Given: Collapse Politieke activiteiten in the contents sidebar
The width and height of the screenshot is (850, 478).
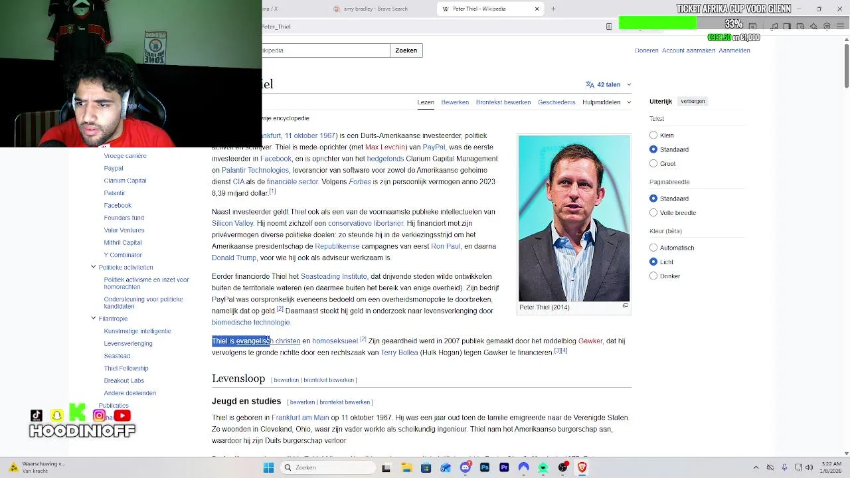Looking at the screenshot, I should pyautogui.click(x=94, y=267).
